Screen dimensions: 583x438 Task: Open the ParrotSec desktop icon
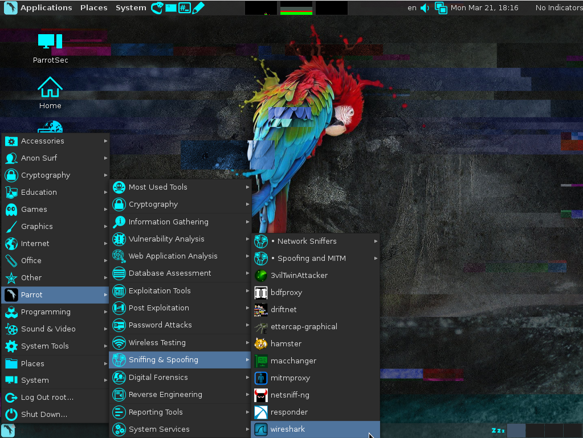tap(50, 48)
